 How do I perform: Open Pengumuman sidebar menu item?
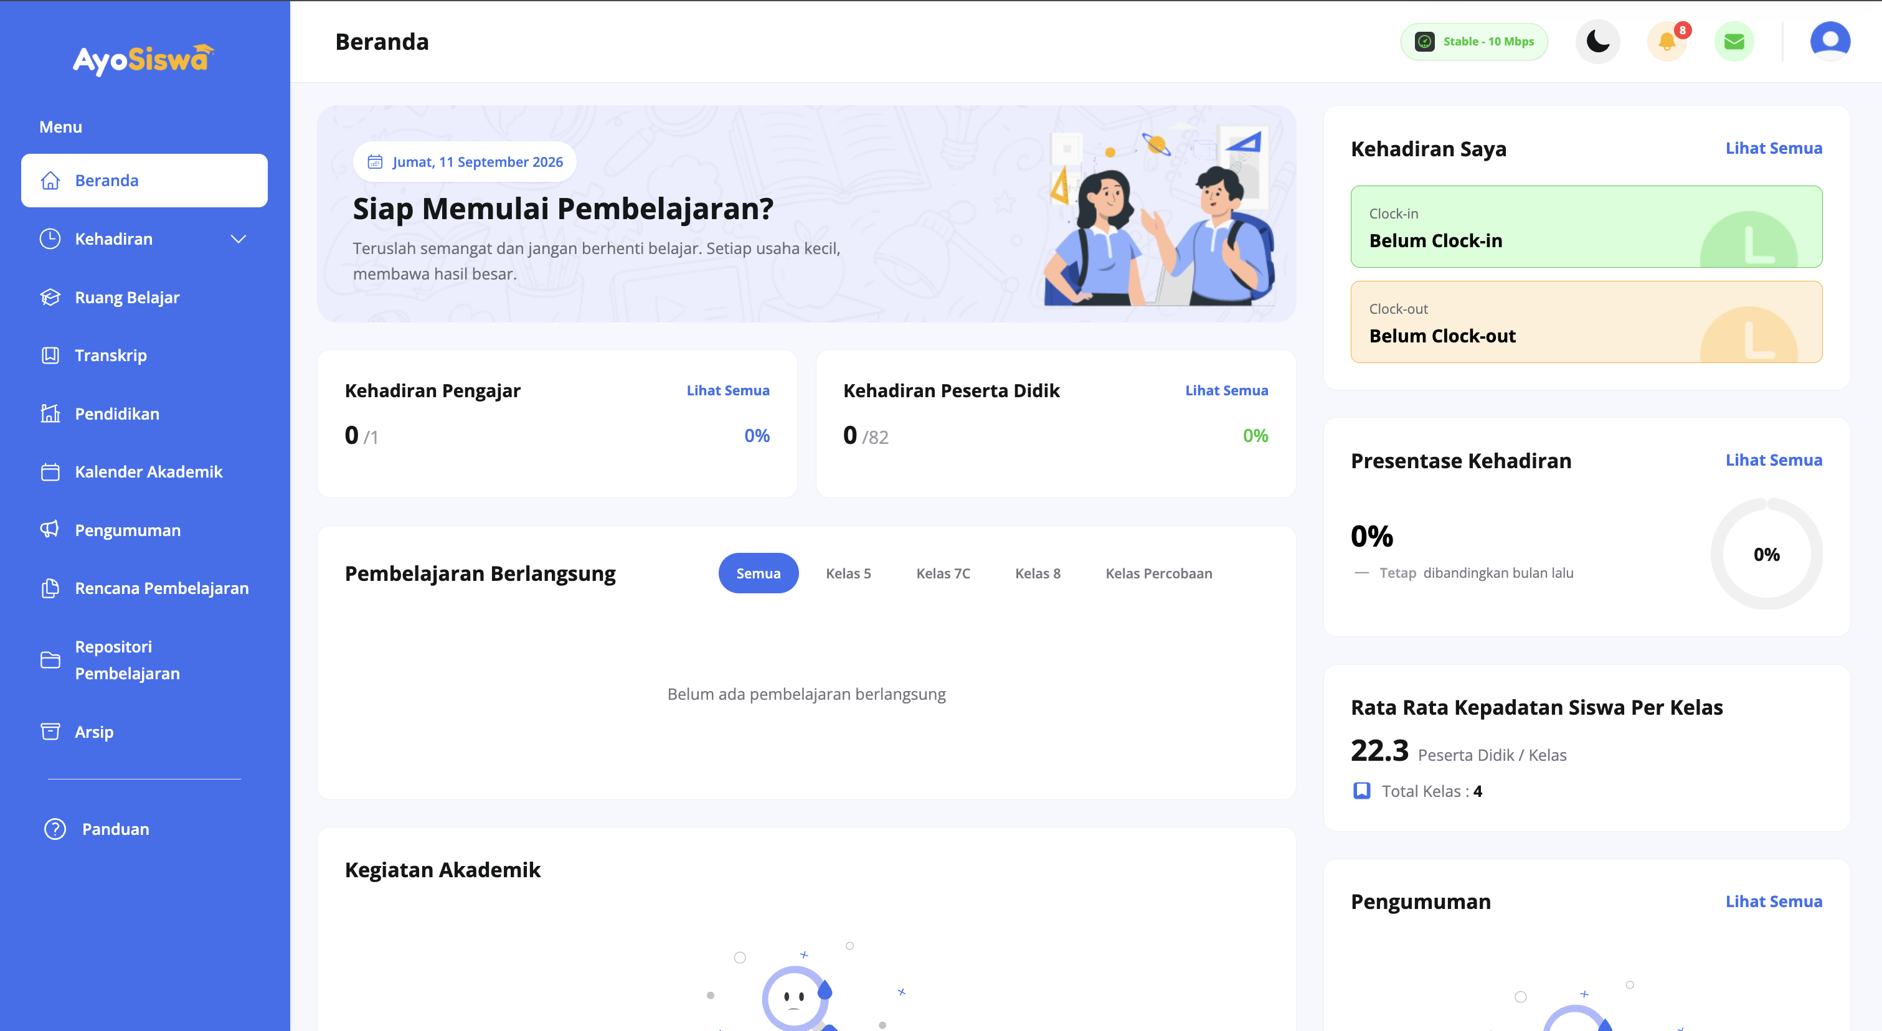(x=144, y=530)
